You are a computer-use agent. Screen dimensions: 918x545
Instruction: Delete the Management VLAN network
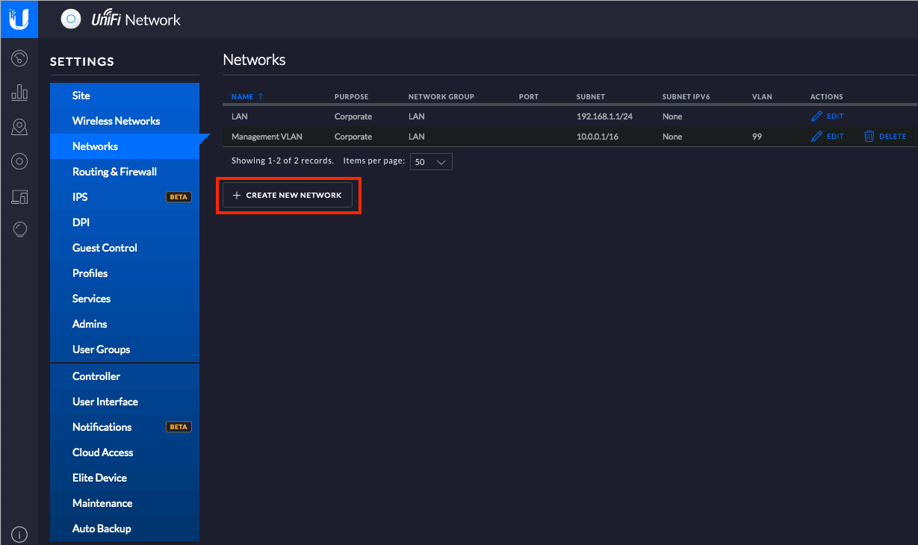tap(884, 137)
